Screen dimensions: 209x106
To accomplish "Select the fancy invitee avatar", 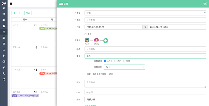I will click(87, 40).
